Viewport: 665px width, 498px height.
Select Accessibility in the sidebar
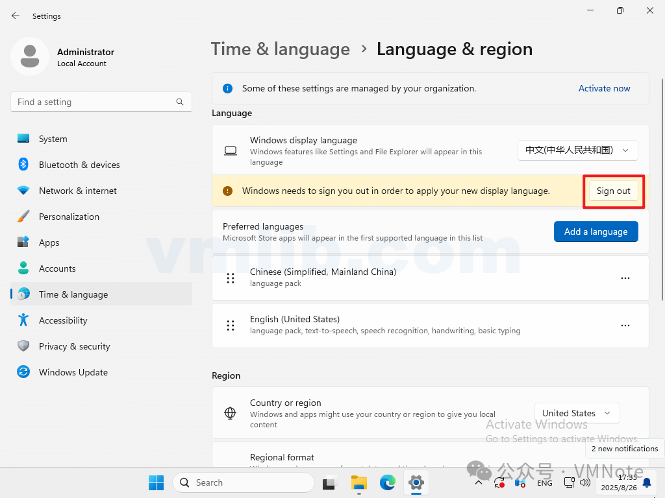coord(62,320)
